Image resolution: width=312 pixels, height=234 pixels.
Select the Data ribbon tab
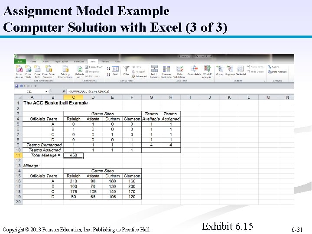93,62
